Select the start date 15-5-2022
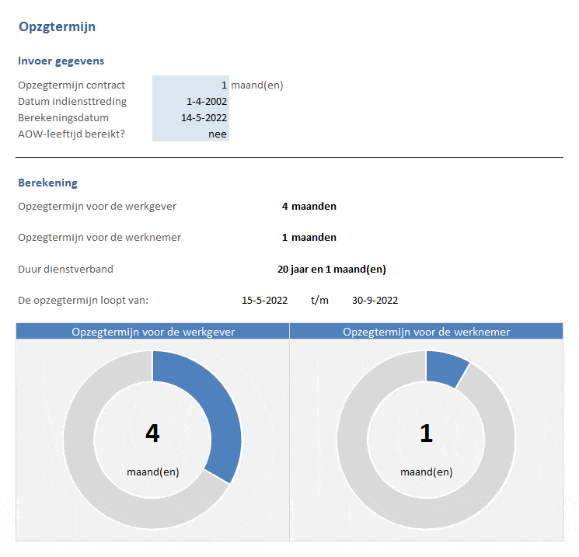Image resolution: width=579 pixels, height=557 pixels. pyautogui.click(x=264, y=301)
